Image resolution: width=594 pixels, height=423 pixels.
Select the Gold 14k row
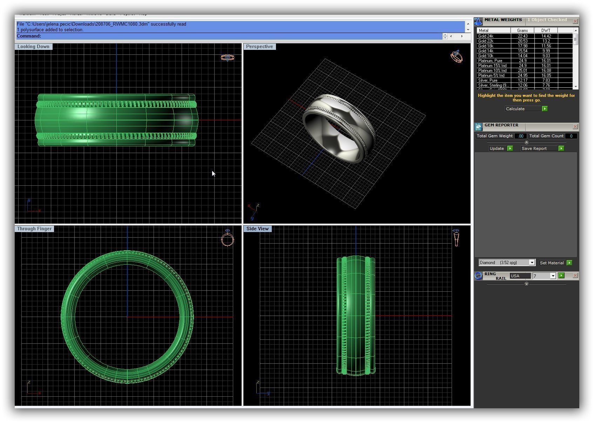525,51
